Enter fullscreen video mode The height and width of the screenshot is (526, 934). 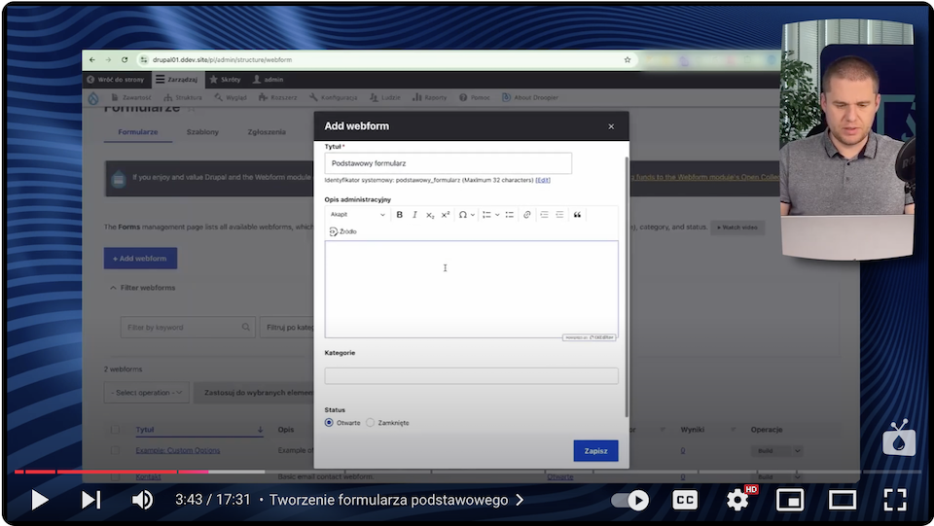click(x=895, y=500)
